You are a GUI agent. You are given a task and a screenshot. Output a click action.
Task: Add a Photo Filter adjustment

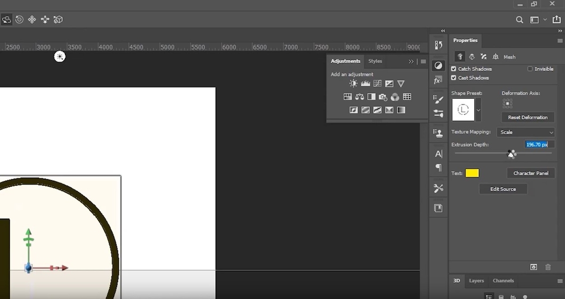[x=383, y=97]
